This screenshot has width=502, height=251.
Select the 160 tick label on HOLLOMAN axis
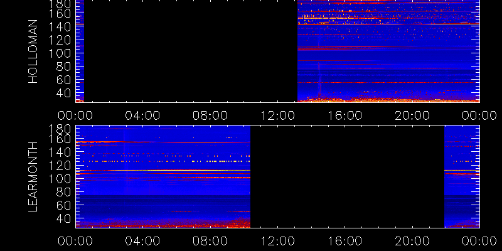point(60,14)
